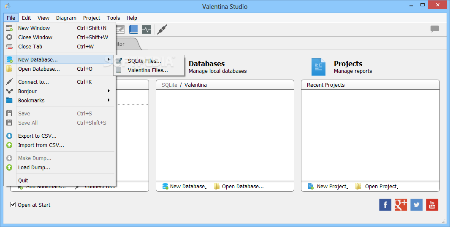The width and height of the screenshot is (450, 227).
Task: Click the Close Tab menu icon
Action: pos(9,46)
